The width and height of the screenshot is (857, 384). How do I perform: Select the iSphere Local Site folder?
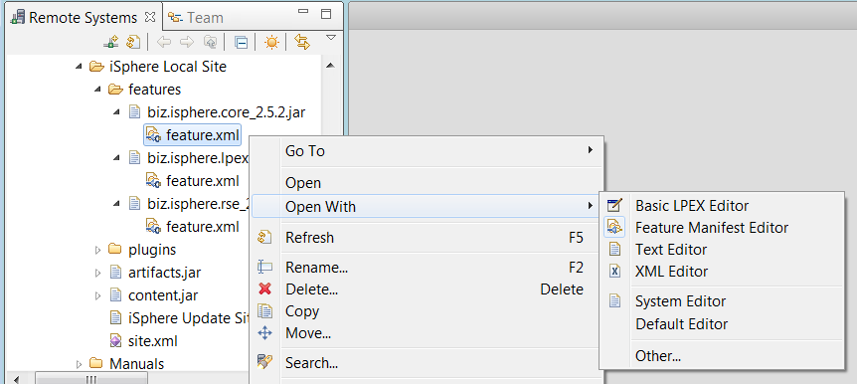click(x=168, y=67)
